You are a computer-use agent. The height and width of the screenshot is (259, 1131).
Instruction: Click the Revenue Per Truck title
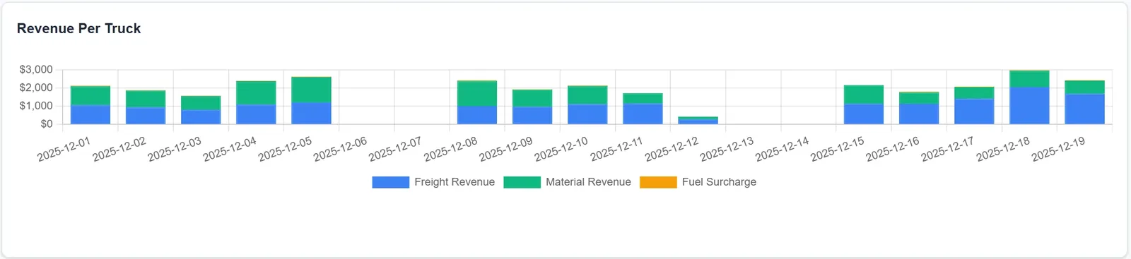coord(78,29)
